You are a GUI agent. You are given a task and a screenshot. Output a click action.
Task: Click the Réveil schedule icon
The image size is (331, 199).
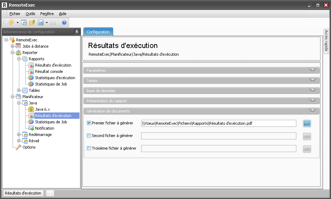(x=25, y=141)
